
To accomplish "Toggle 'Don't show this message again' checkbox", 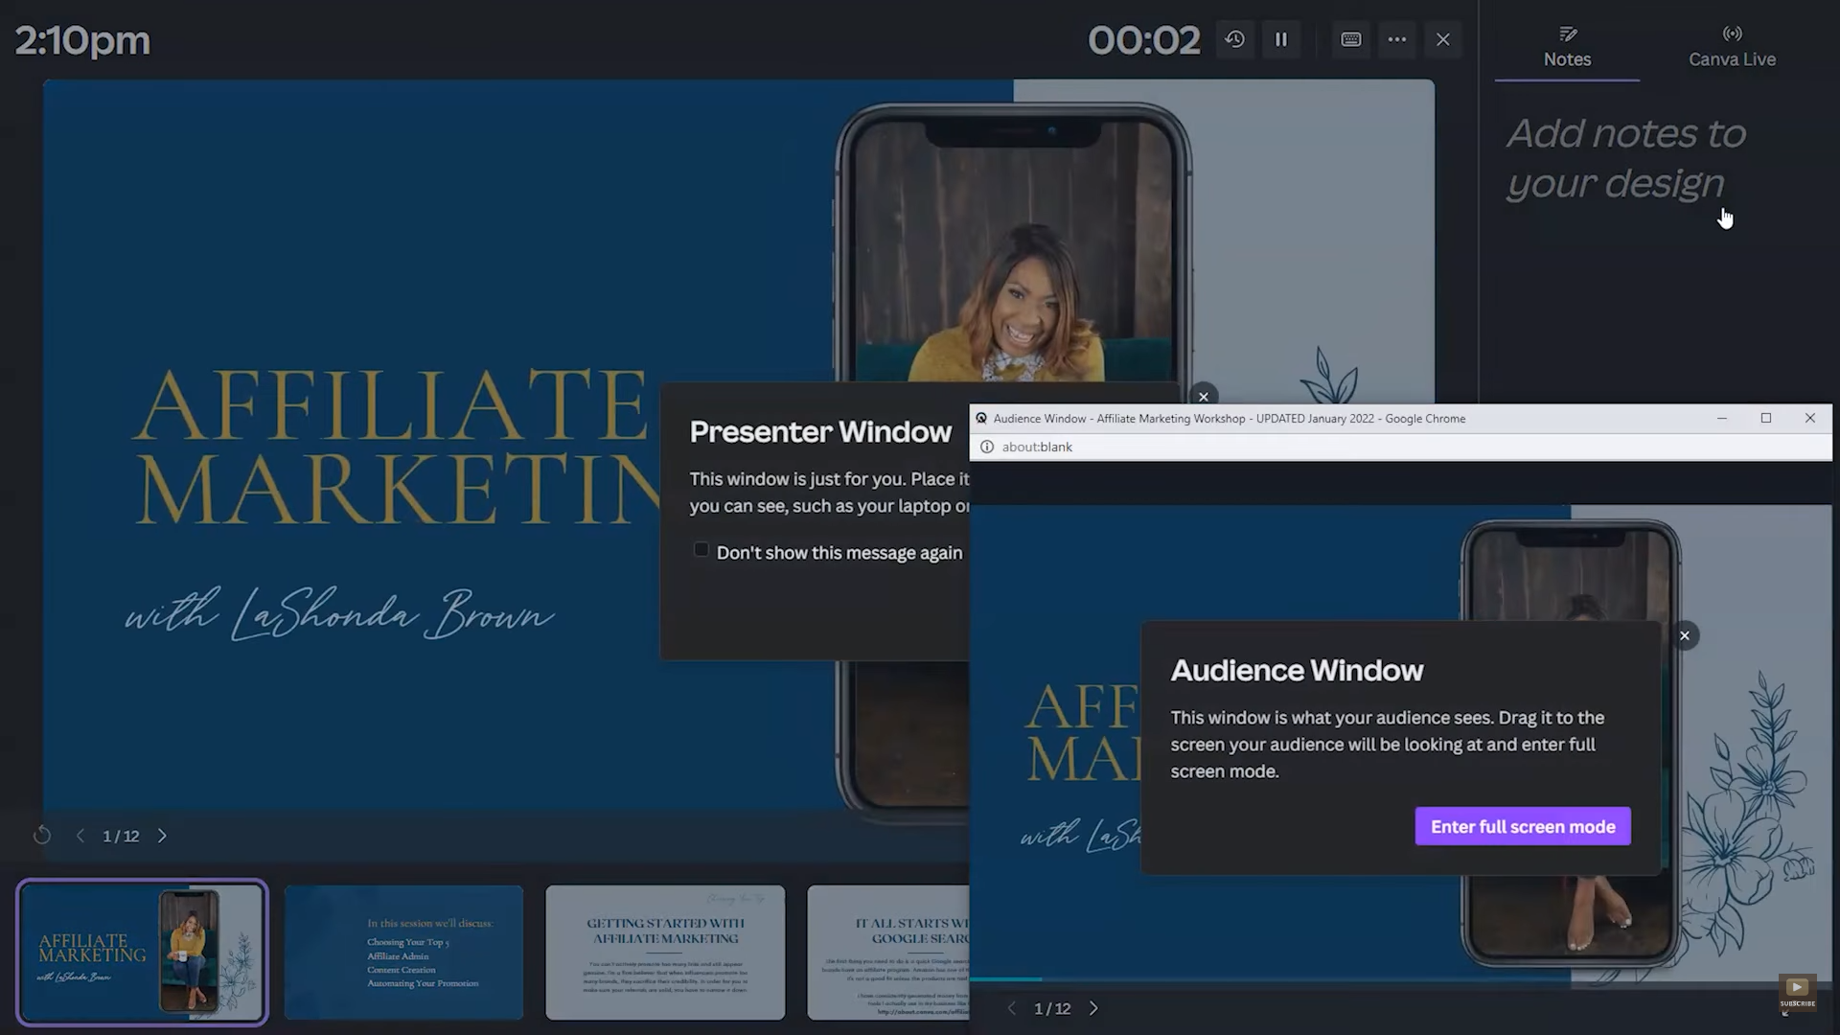I will [701, 550].
